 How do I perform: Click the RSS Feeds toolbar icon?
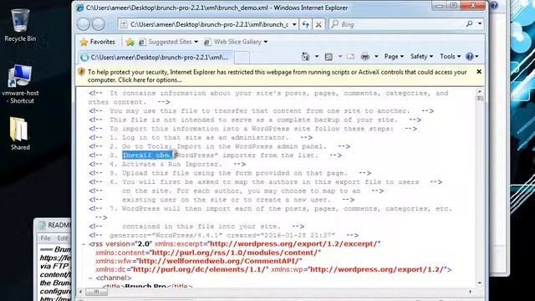pyautogui.click(x=329, y=57)
